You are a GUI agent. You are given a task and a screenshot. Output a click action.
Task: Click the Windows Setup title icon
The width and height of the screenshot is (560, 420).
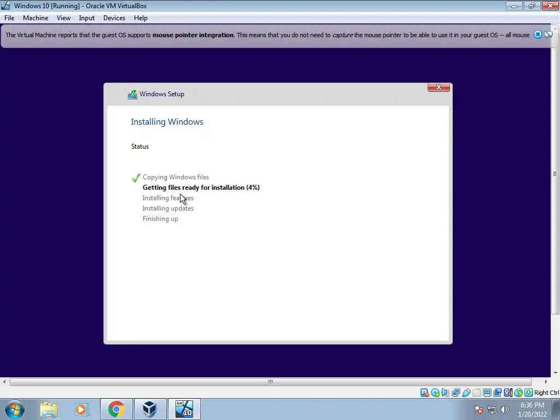coord(132,94)
